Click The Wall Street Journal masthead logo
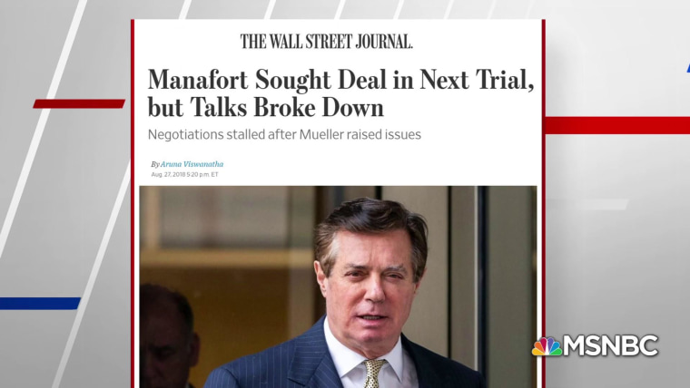This screenshot has width=690, height=388. (x=326, y=42)
